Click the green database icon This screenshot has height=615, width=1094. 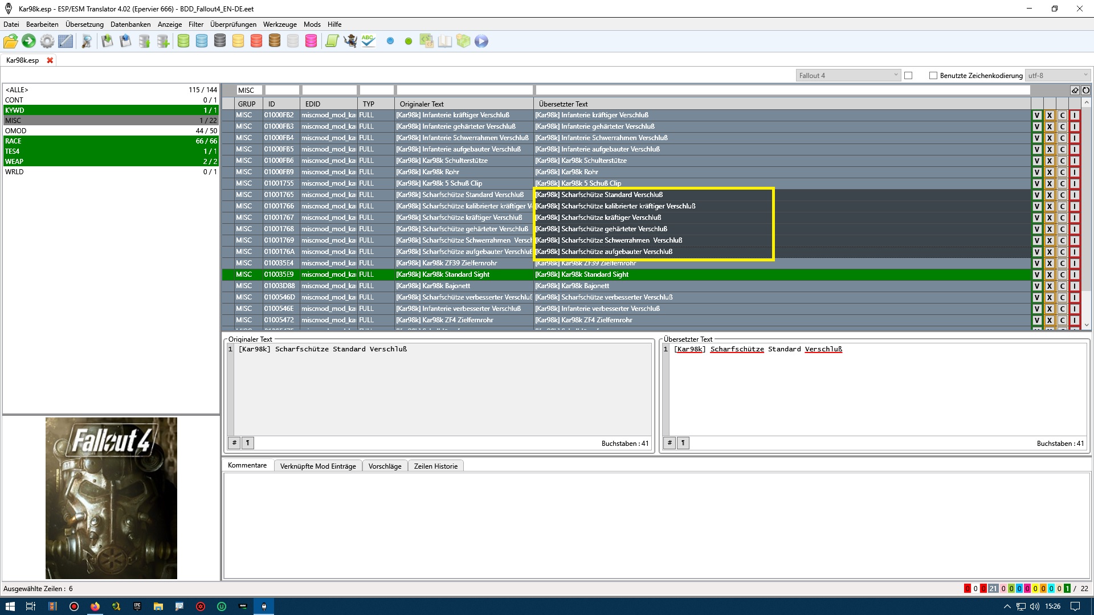[183, 41]
